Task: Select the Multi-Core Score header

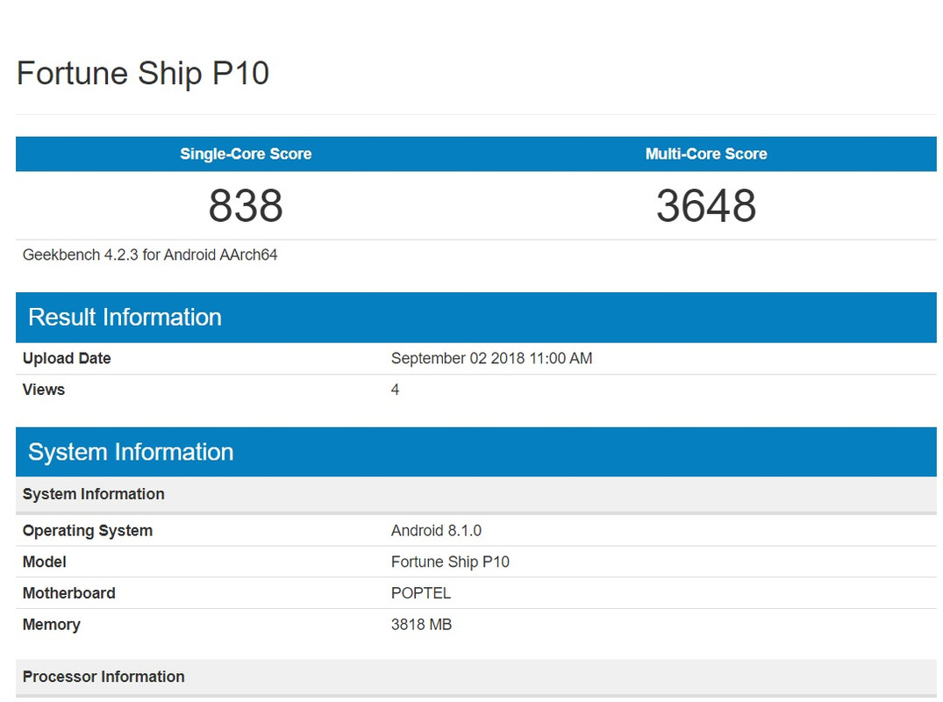Action: (x=707, y=154)
